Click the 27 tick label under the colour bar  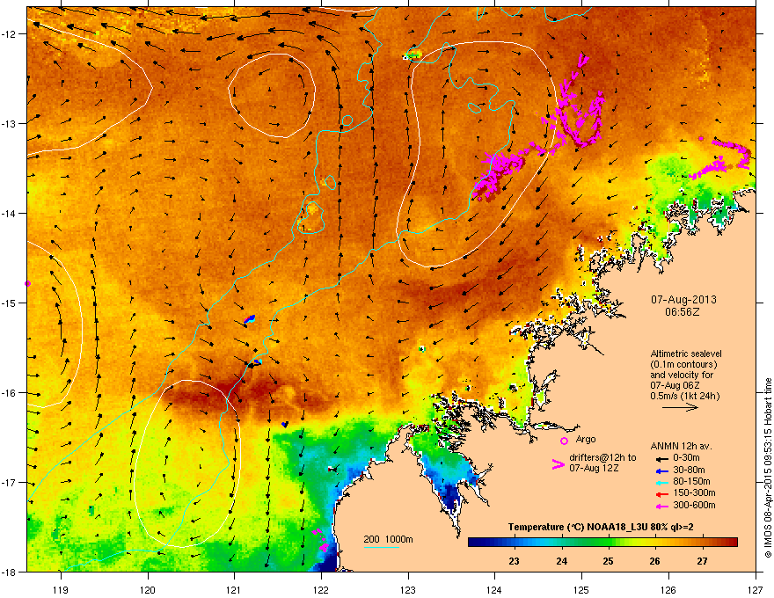click(702, 561)
